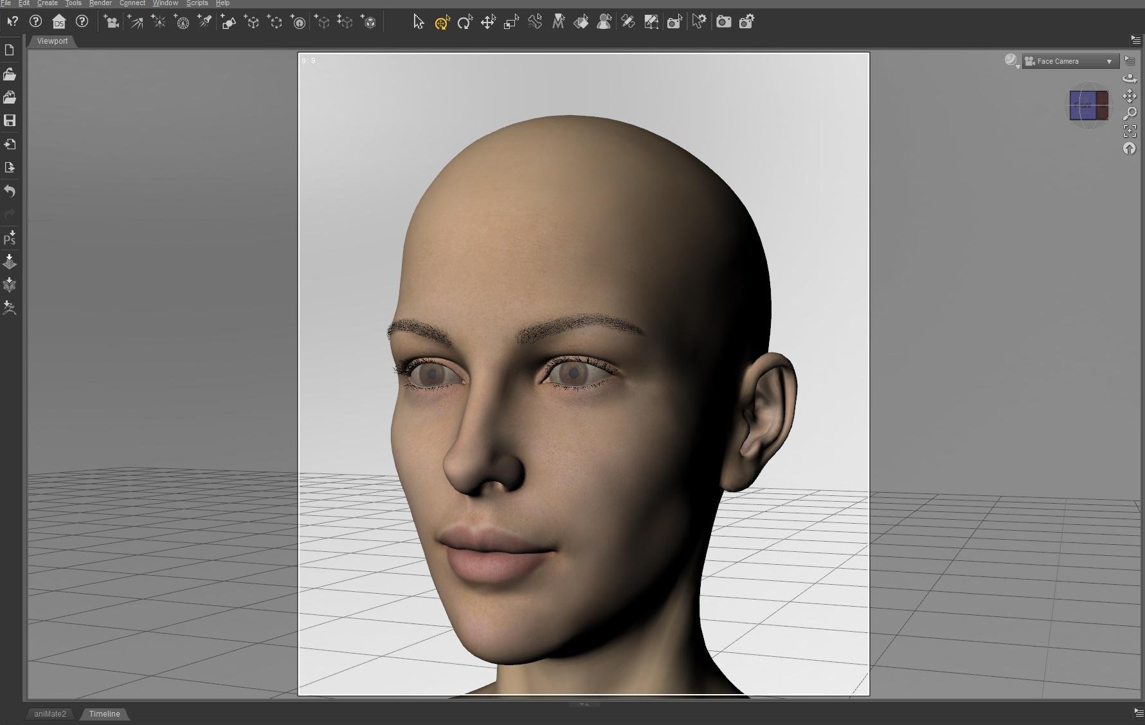1145x725 pixels.
Task: Open the Face Camera selection dropdown
Action: click(x=1070, y=61)
